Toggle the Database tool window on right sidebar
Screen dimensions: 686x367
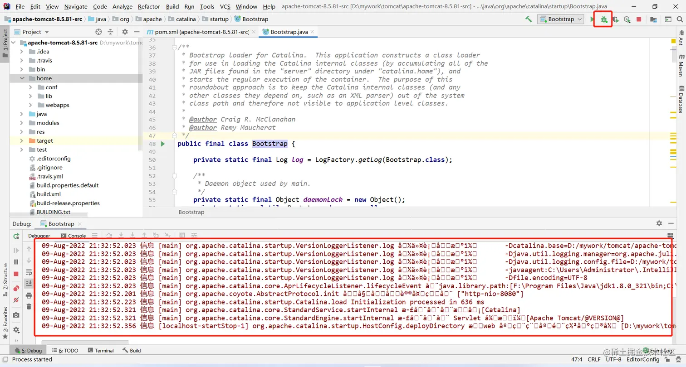coord(681,99)
